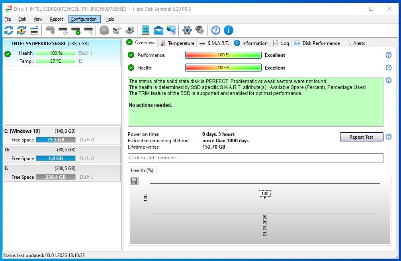Viewport: 401px width, 261px height.
Task: Click the green check icon beside Performance label
Action: pyautogui.click(x=131, y=55)
